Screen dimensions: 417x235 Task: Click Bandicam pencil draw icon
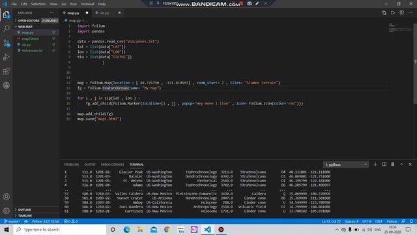[257, 4]
